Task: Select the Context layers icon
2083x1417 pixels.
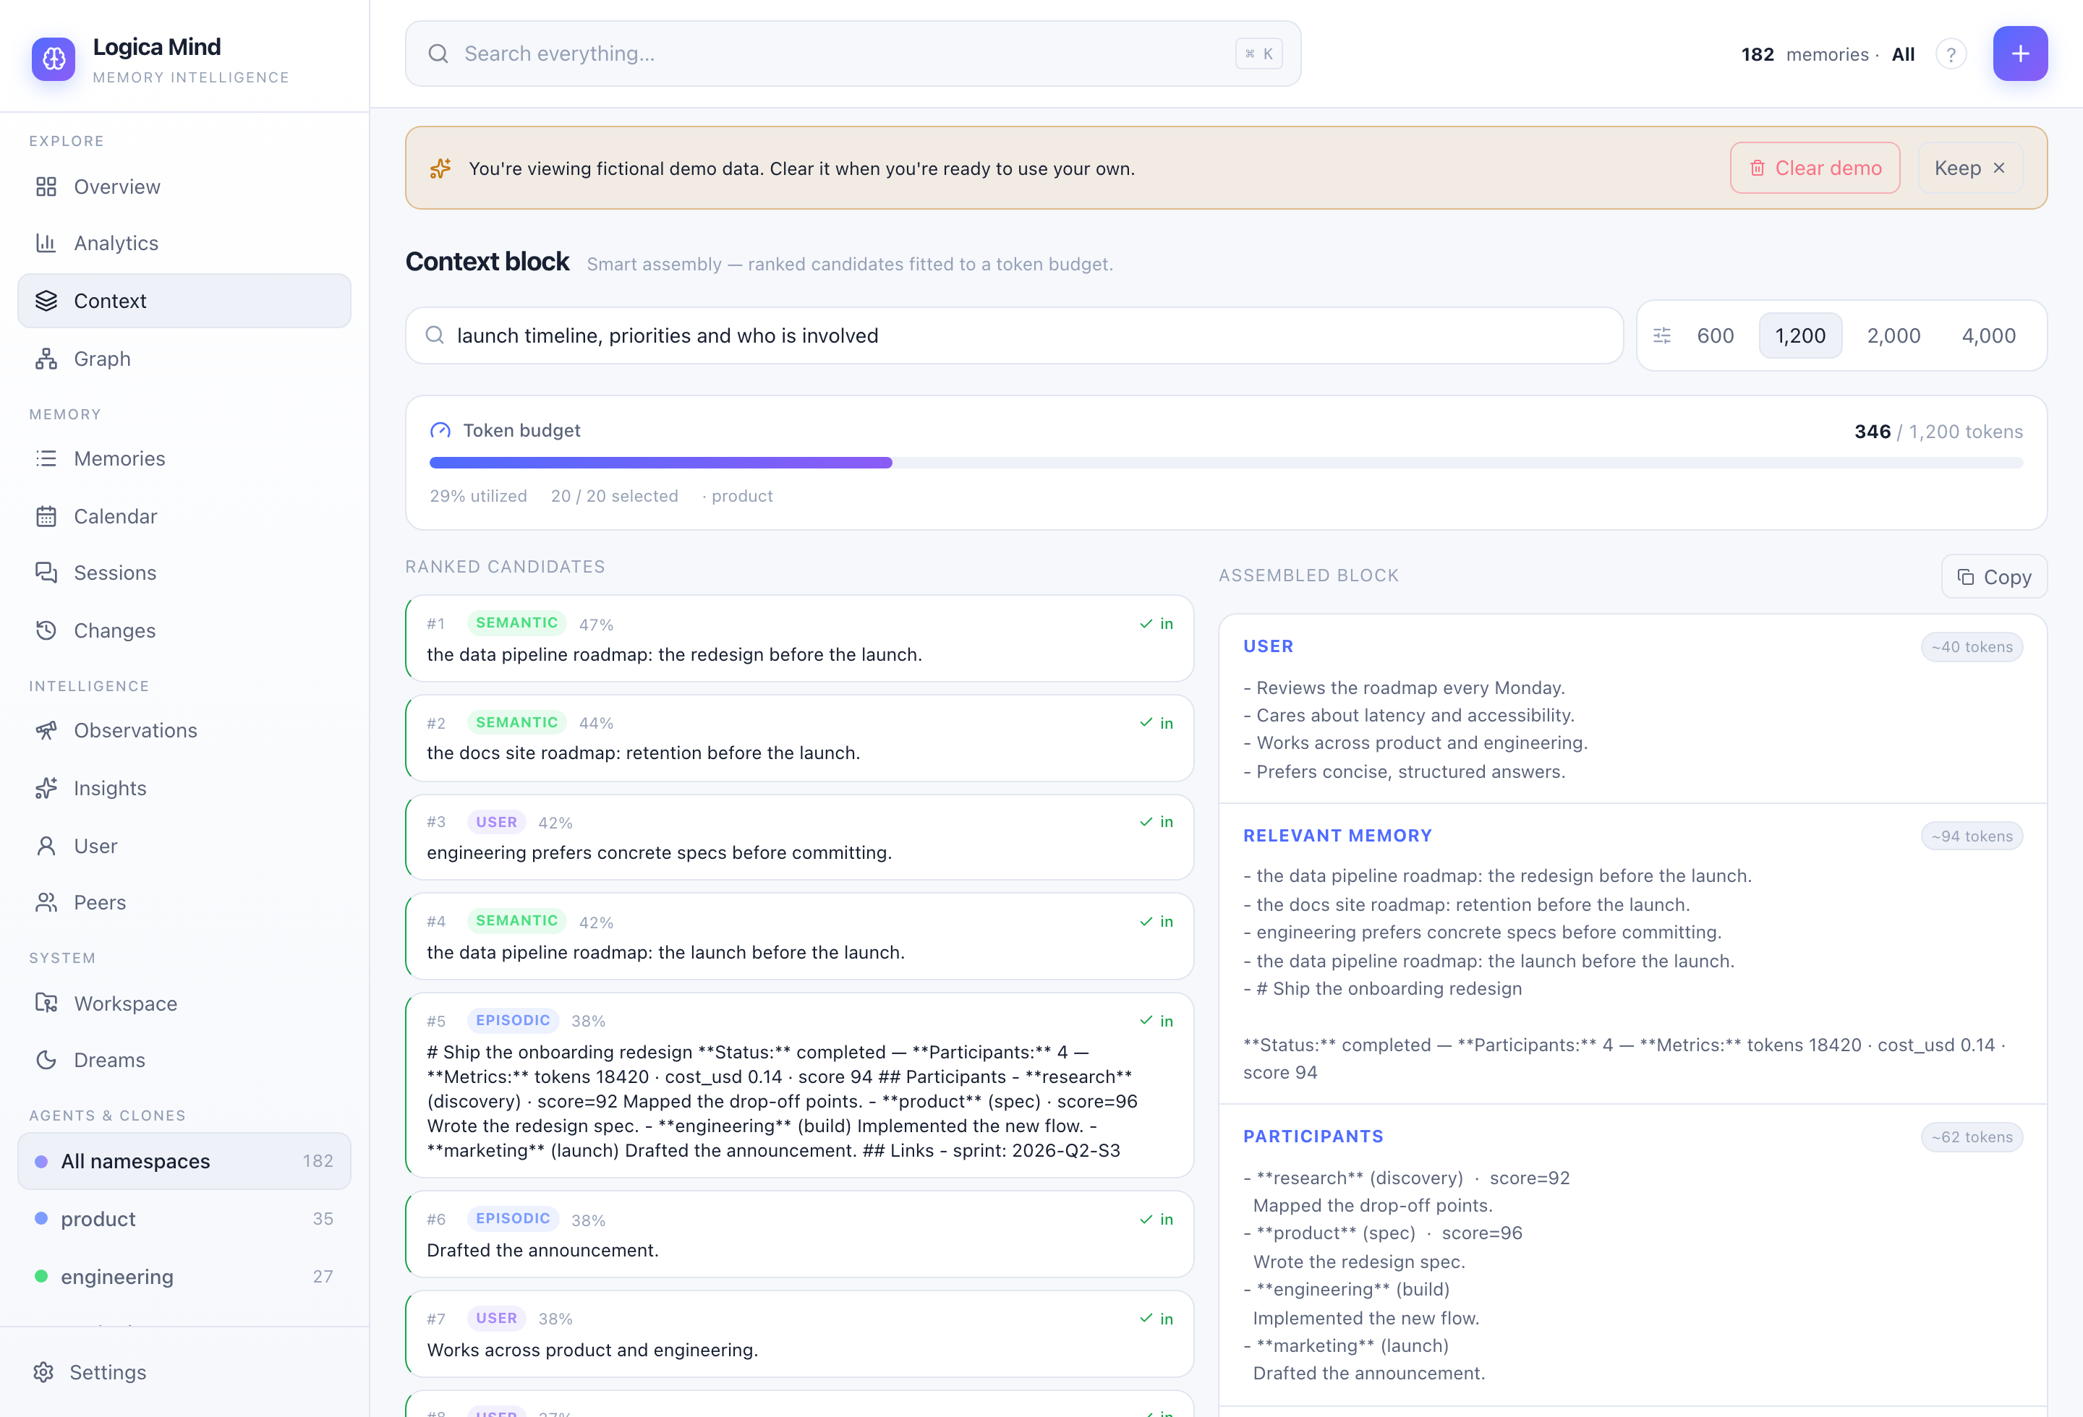Action: coord(46,301)
